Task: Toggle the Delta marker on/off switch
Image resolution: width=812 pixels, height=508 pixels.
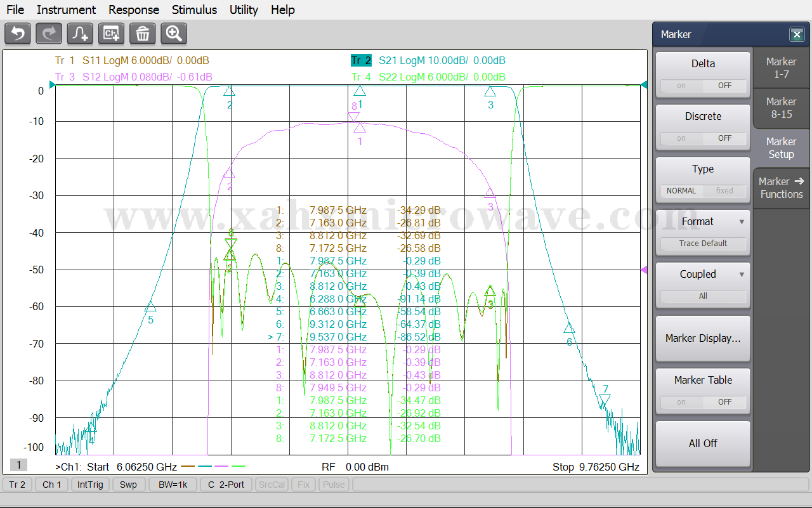Action: click(703, 86)
